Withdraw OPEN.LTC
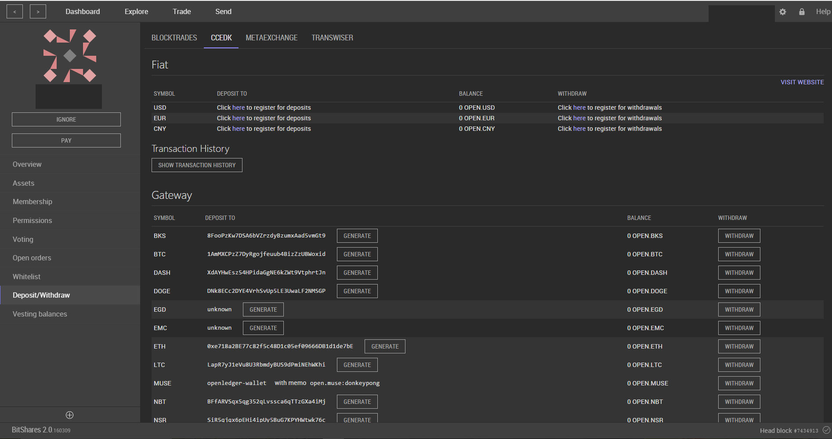Viewport: 832px width, 439px height. 739,365
